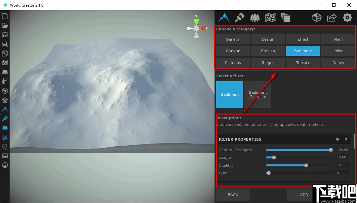
Task: Open the layers stack icon in the top panel
Action: [x=286, y=17]
